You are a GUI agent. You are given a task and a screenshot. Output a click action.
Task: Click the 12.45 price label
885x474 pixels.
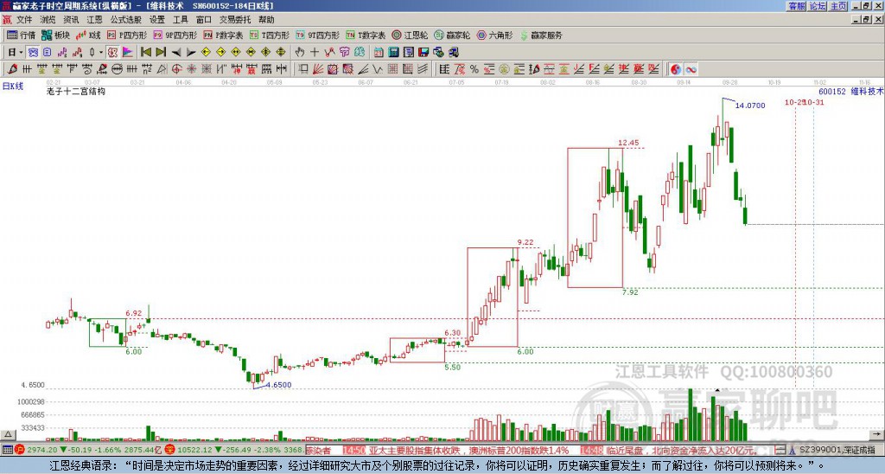click(628, 143)
